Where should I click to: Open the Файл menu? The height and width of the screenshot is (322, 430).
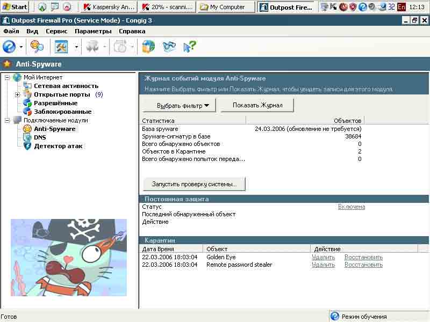[x=11, y=31]
